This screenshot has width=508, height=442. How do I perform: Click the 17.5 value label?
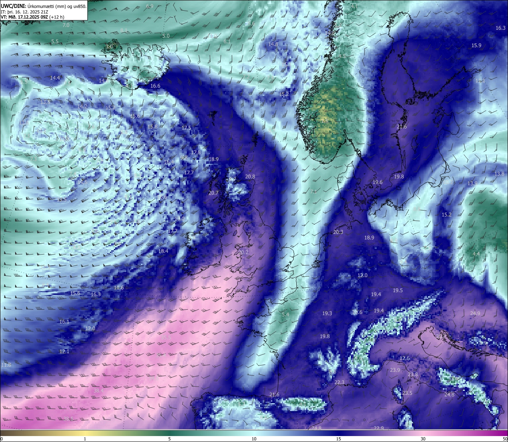point(186,128)
